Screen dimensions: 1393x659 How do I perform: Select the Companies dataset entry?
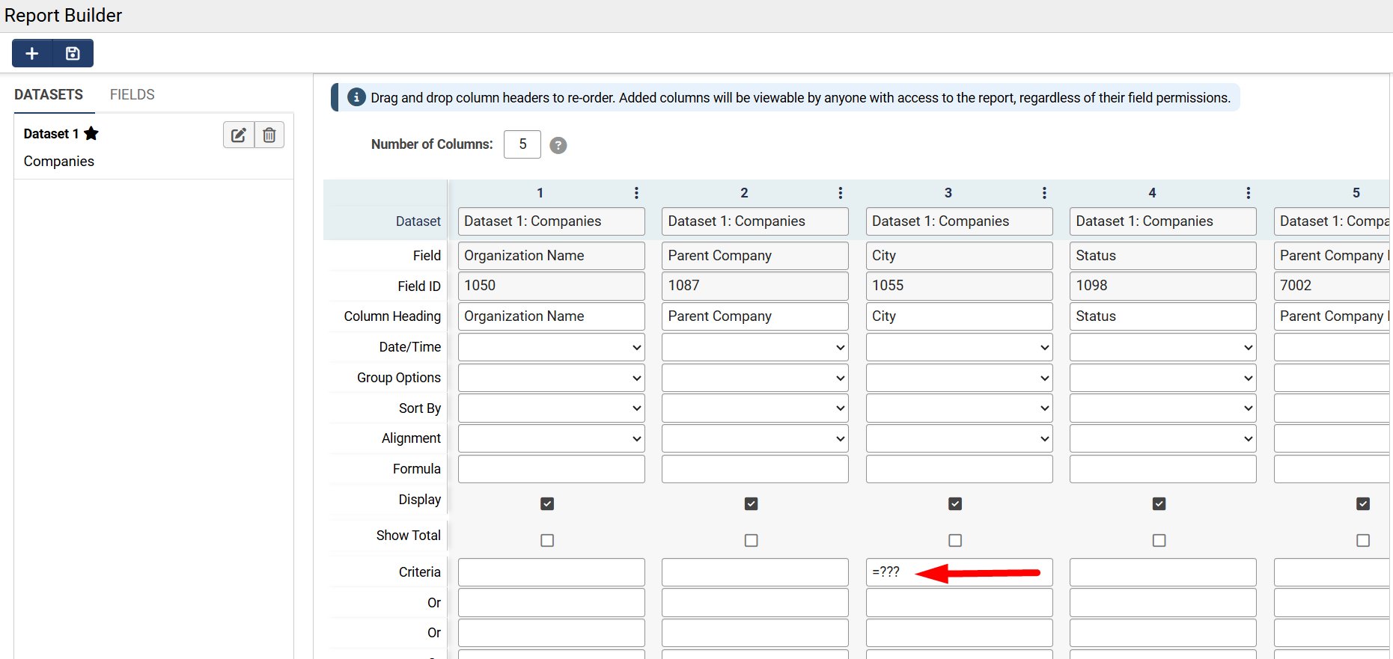[x=59, y=162]
